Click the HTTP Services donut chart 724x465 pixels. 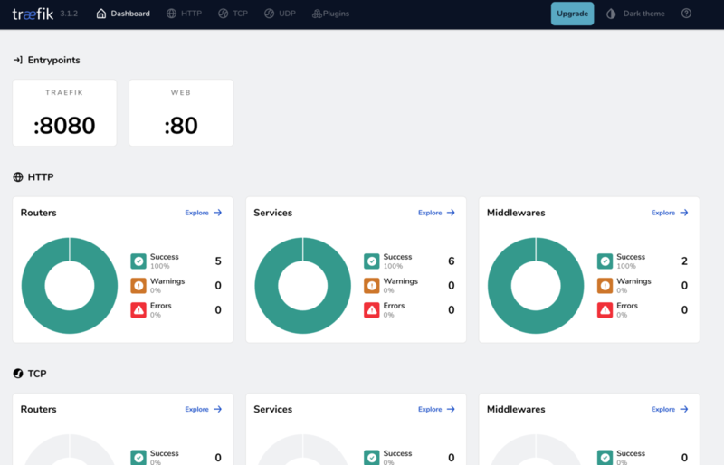coord(303,286)
